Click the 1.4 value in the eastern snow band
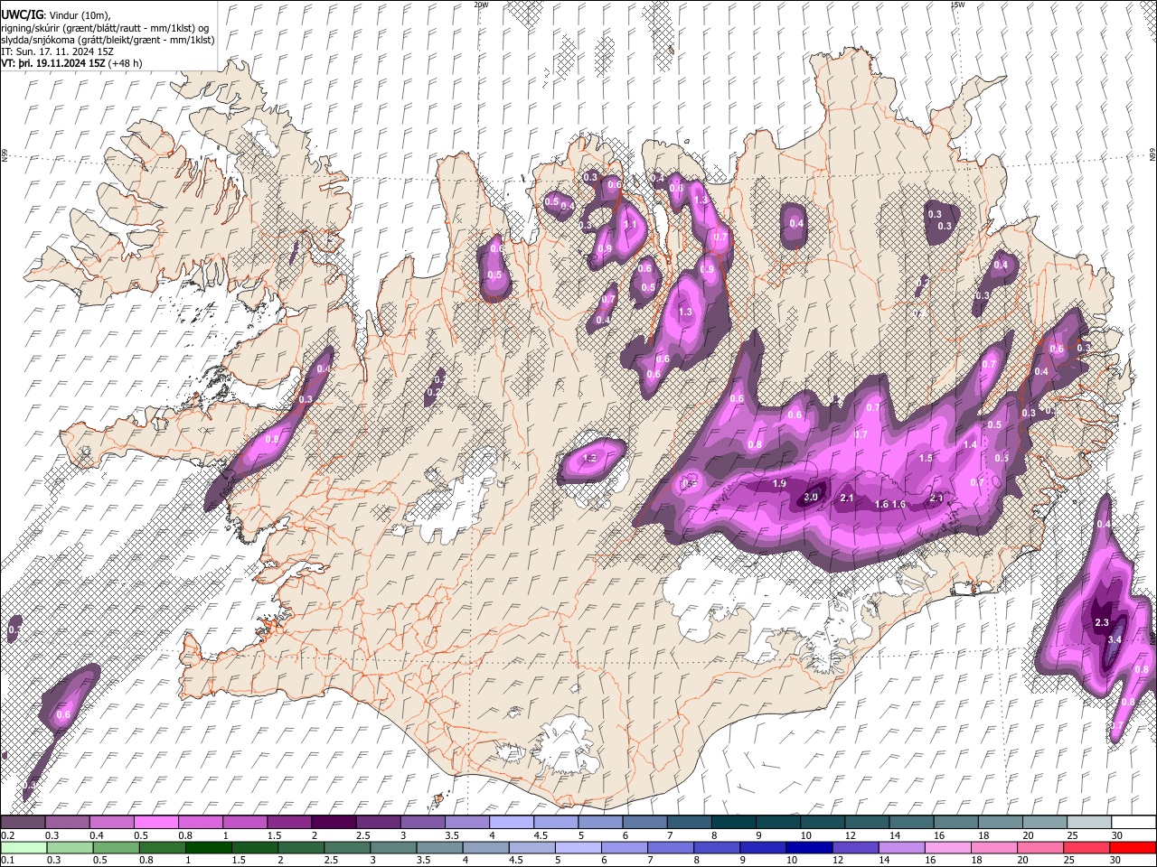Viewport: 1157px width, 867px height. click(x=970, y=444)
